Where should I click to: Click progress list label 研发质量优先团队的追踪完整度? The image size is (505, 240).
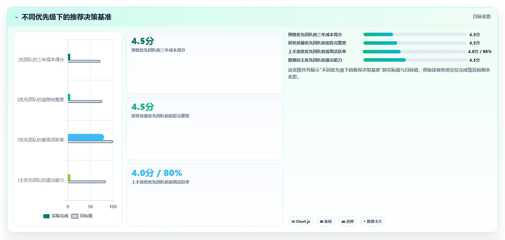317,43
